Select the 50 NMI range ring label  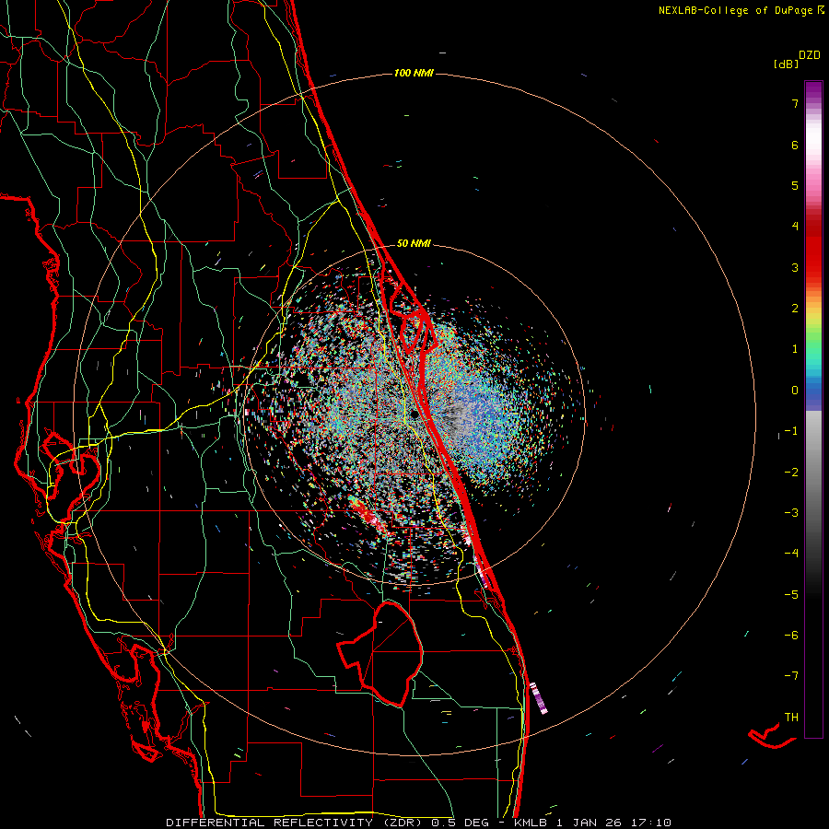click(414, 243)
